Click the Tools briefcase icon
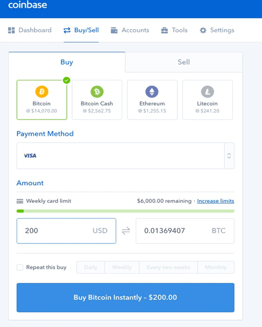 [164, 30]
